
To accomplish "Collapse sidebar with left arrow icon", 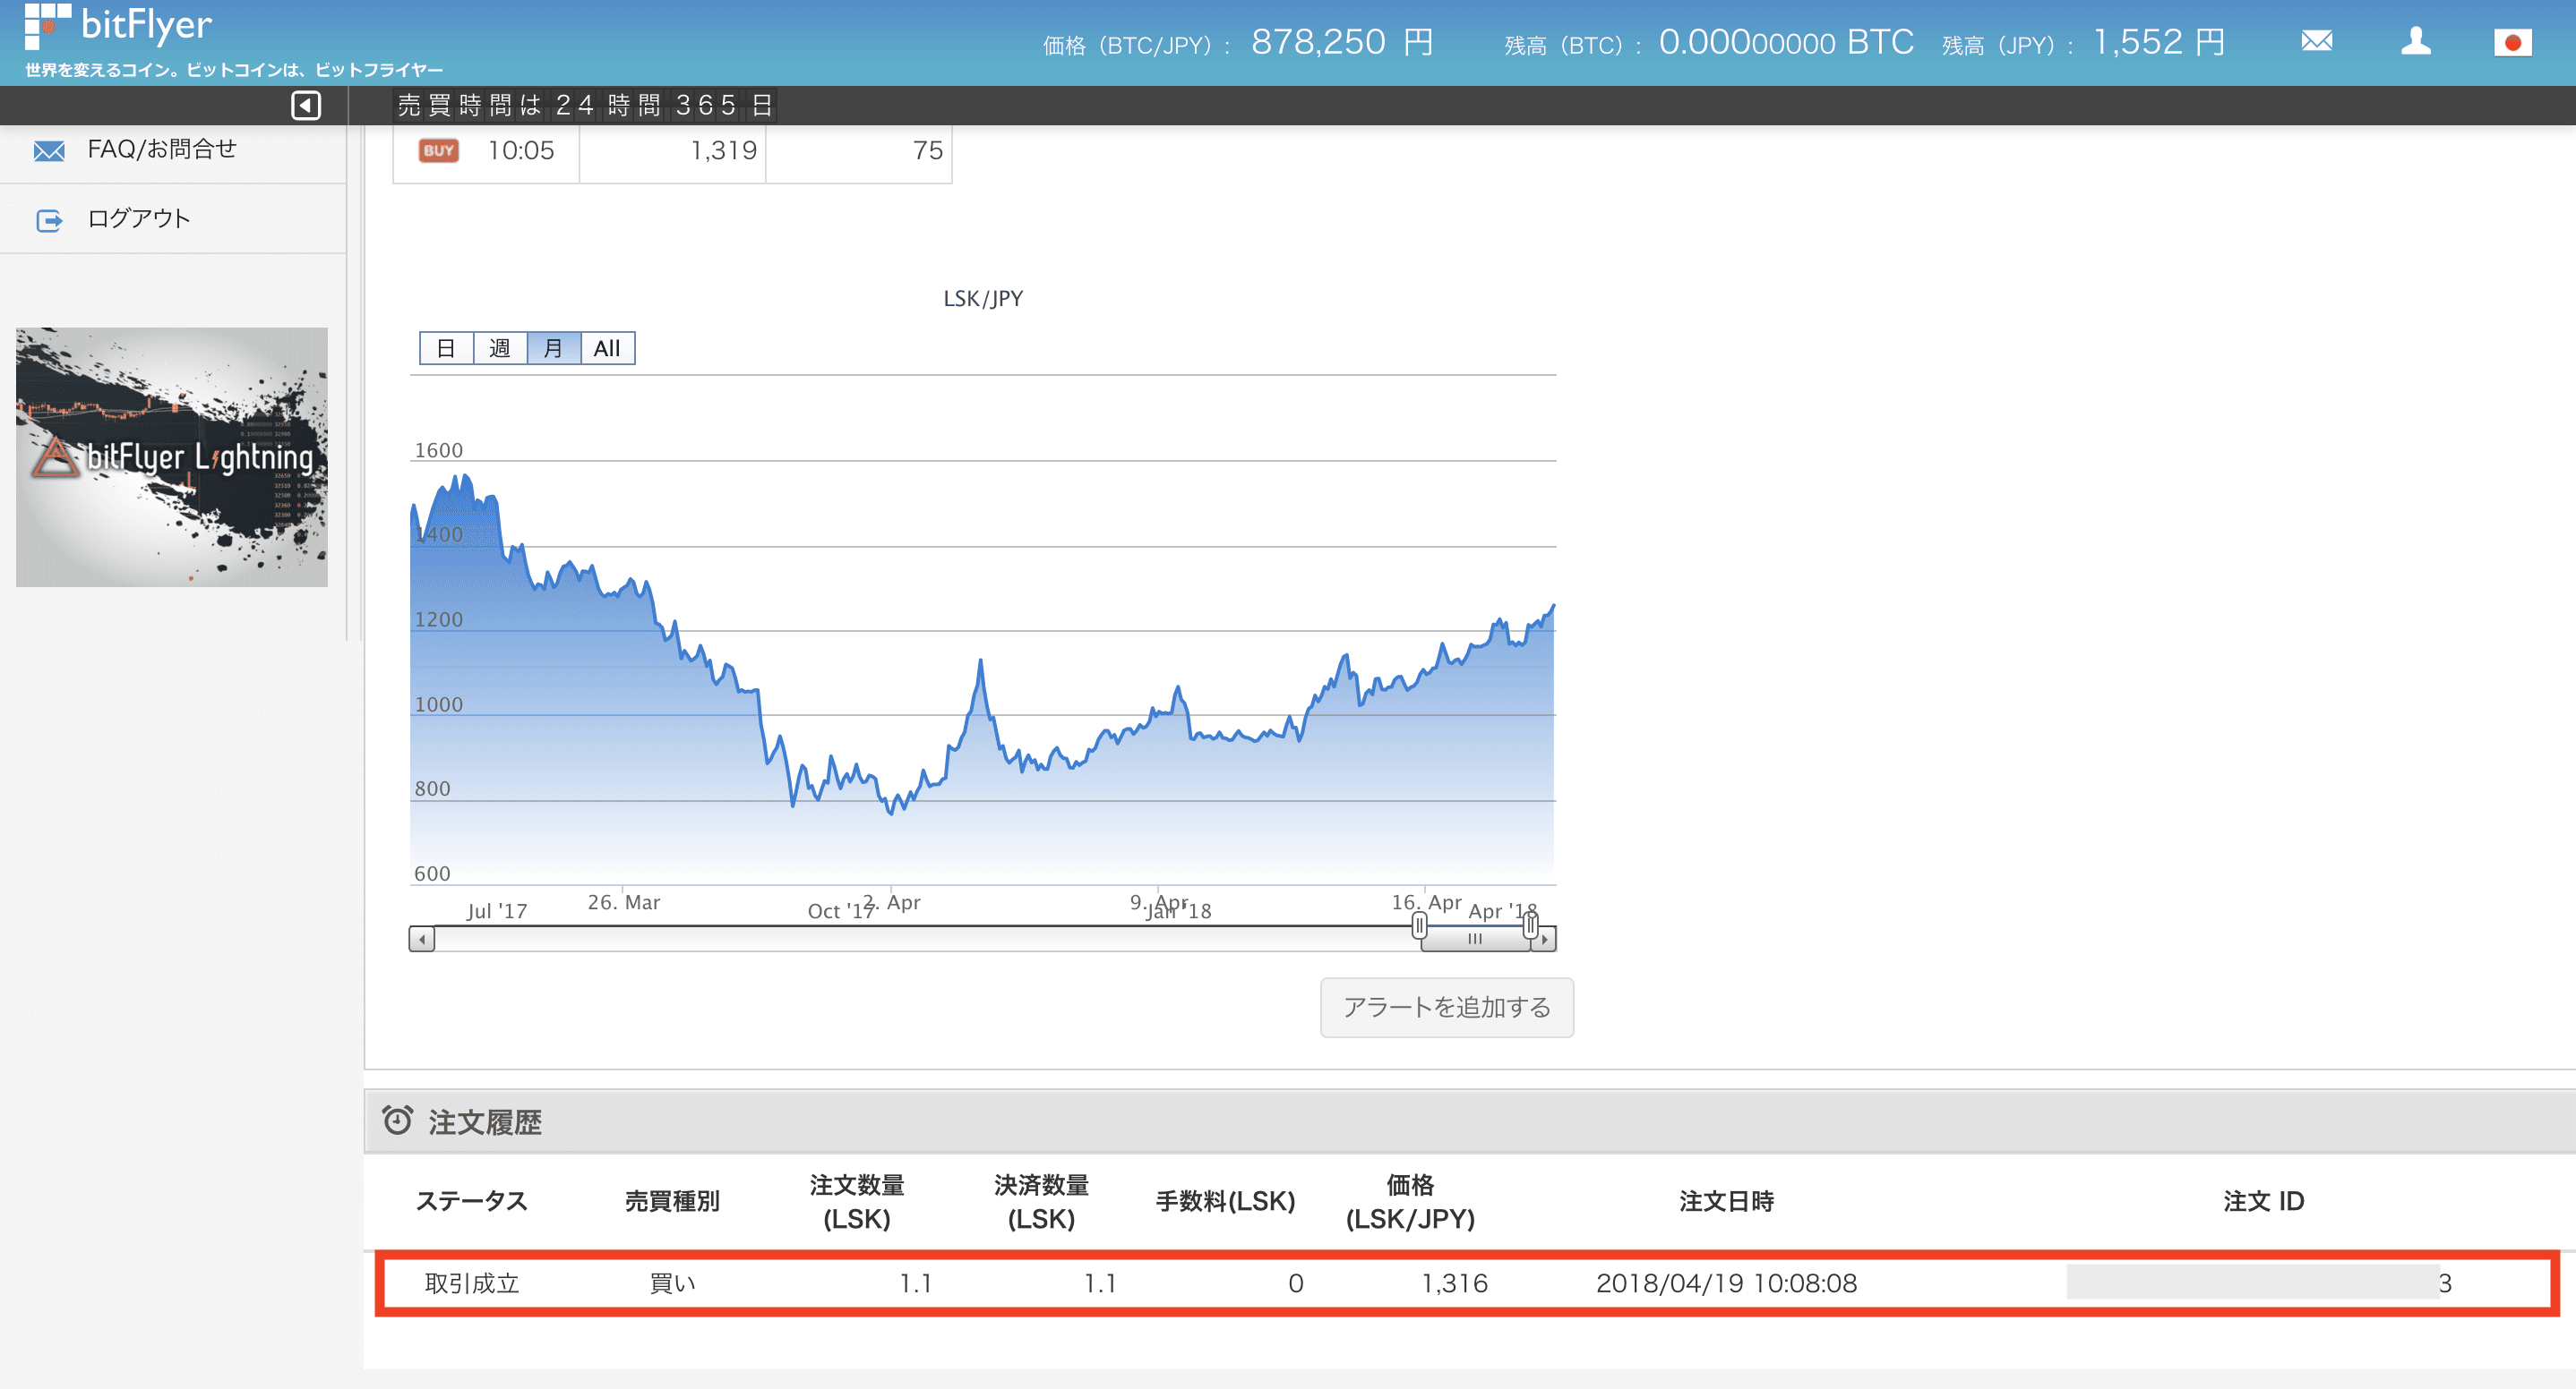I will point(306,105).
